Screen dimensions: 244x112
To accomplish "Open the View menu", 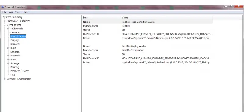I will (x=18, y=12).
